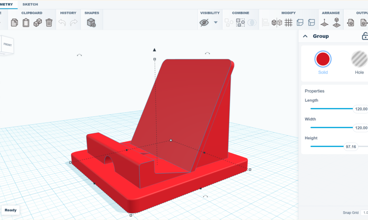The height and width of the screenshot is (220, 368).
Task: Click the Paste clipboard icon
Action: coord(26,23)
